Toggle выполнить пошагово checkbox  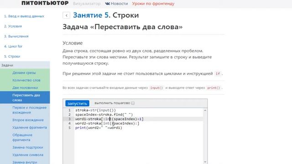[x=133, y=103]
